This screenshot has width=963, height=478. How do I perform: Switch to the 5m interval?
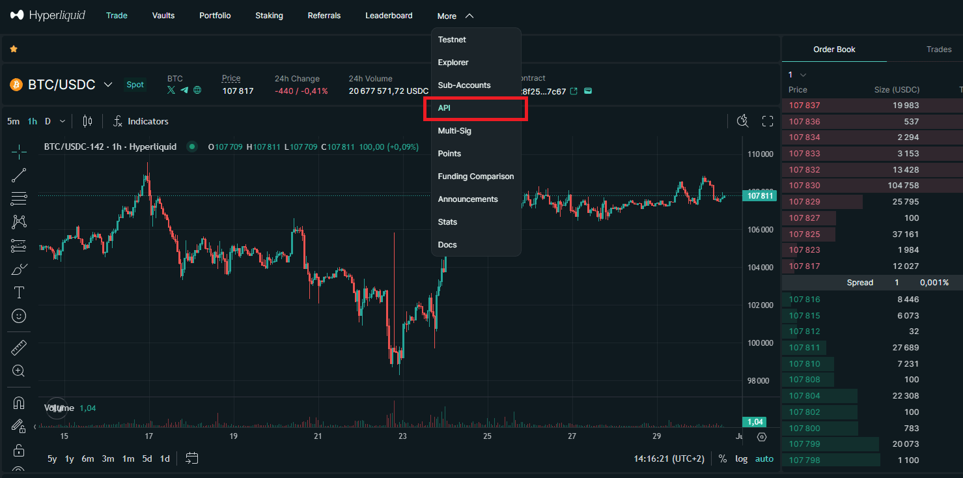13,121
